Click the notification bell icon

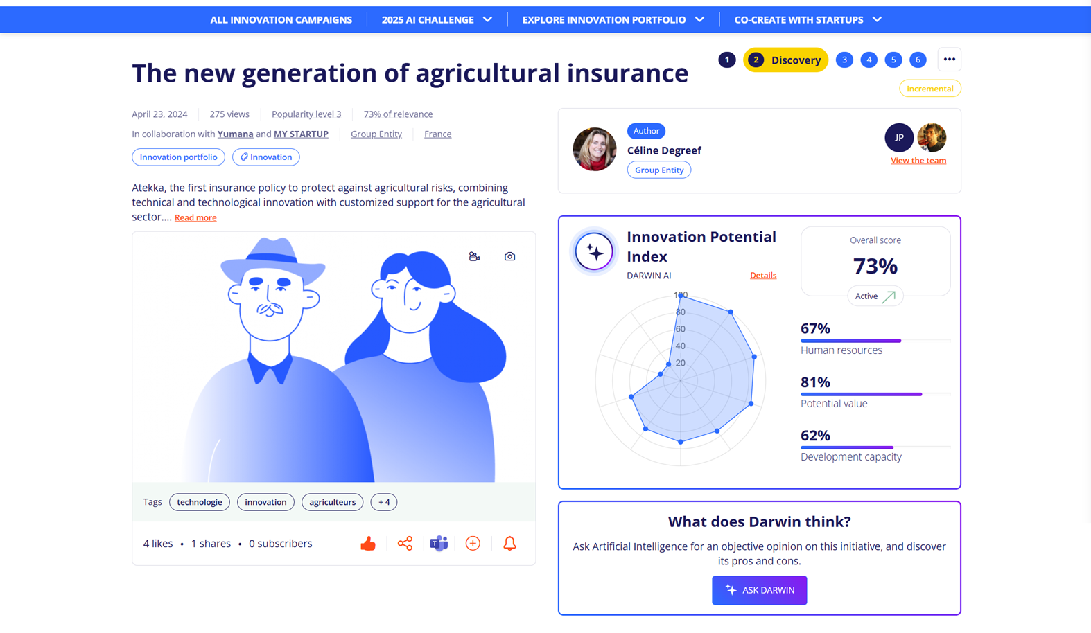pyautogui.click(x=509, y=543)
